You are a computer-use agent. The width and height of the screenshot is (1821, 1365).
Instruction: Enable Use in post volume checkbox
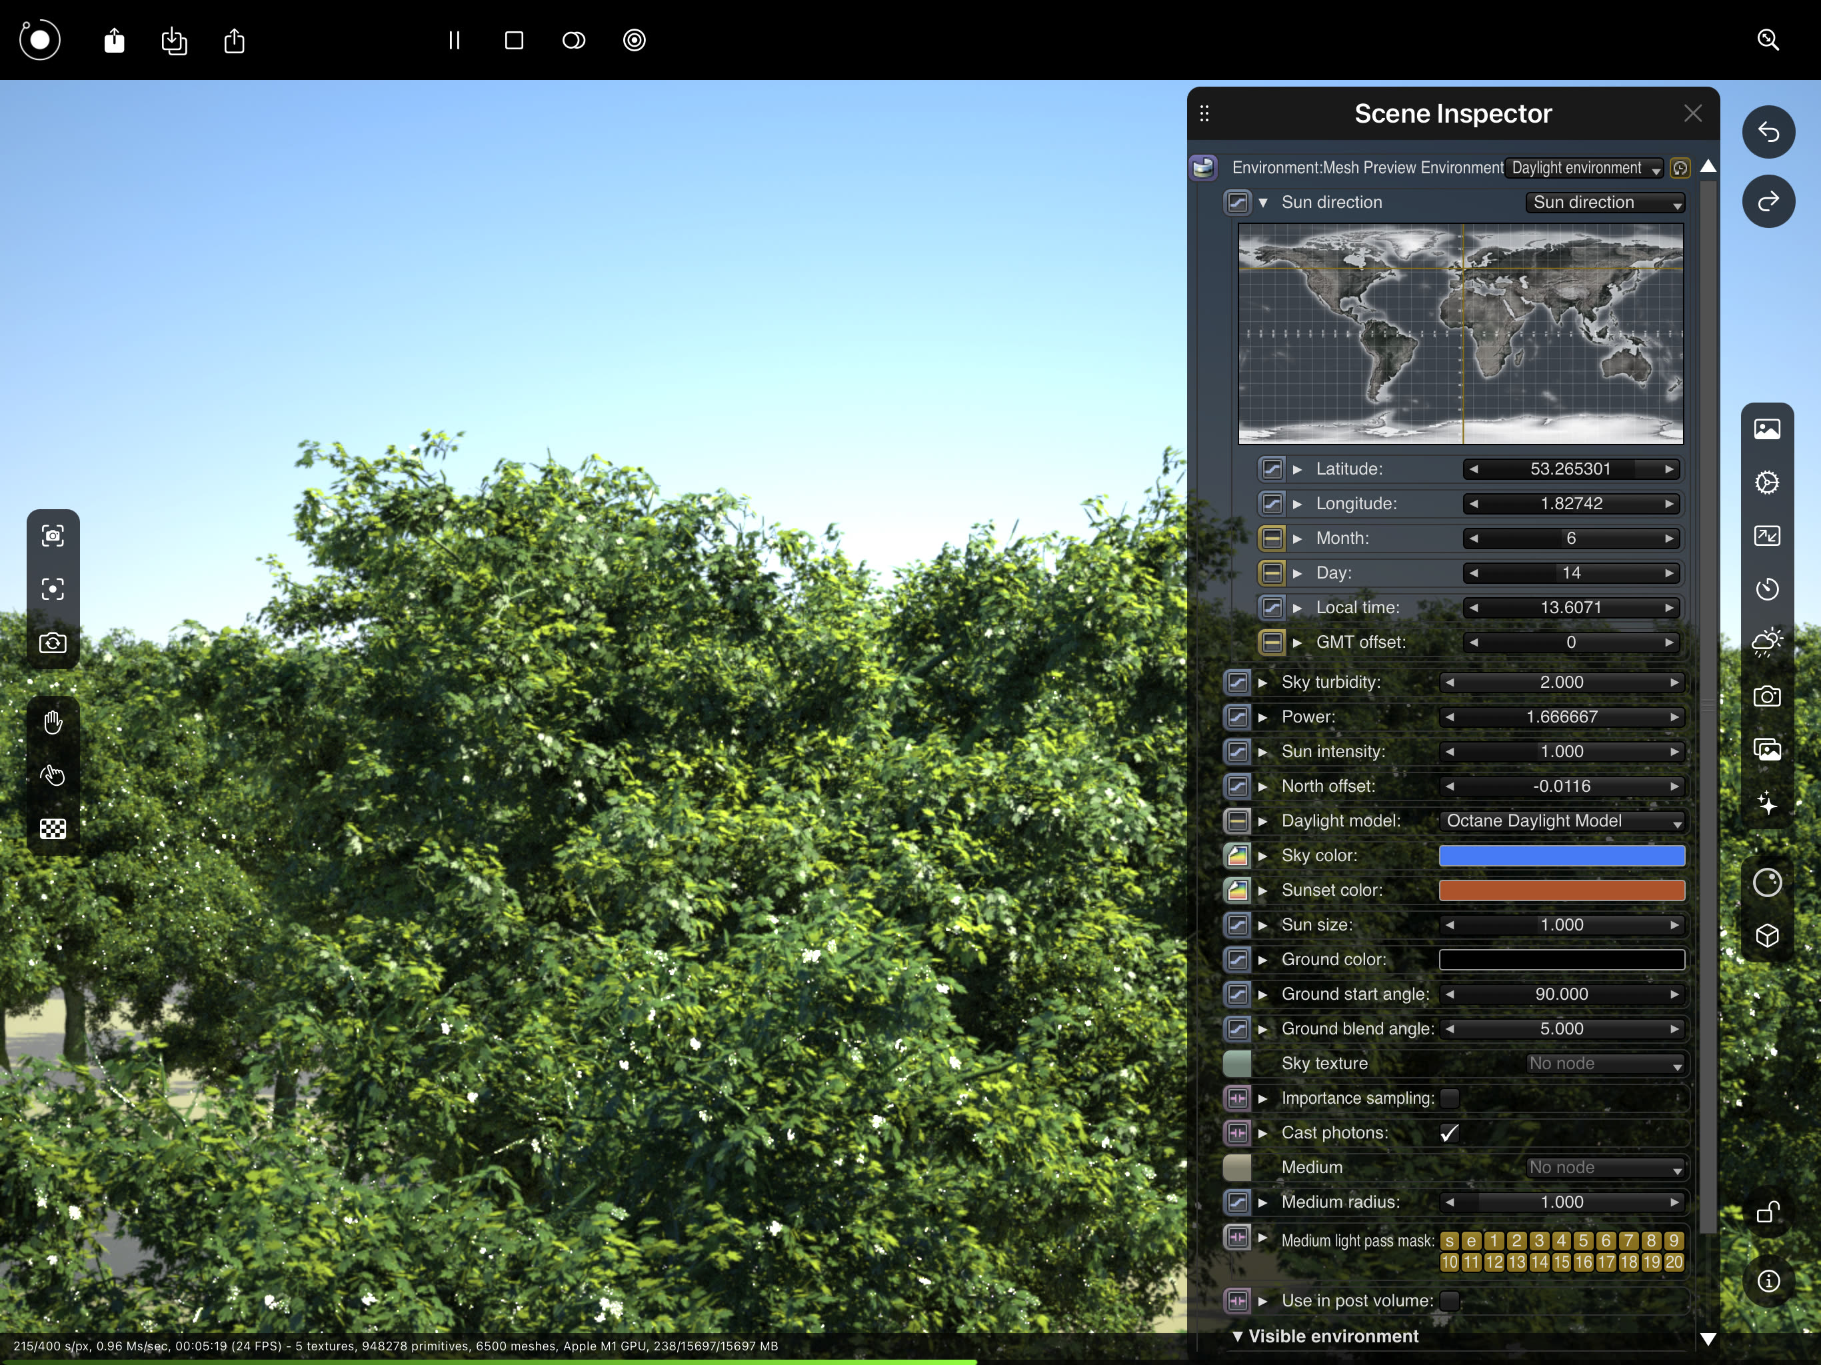coord(1449,1301)
